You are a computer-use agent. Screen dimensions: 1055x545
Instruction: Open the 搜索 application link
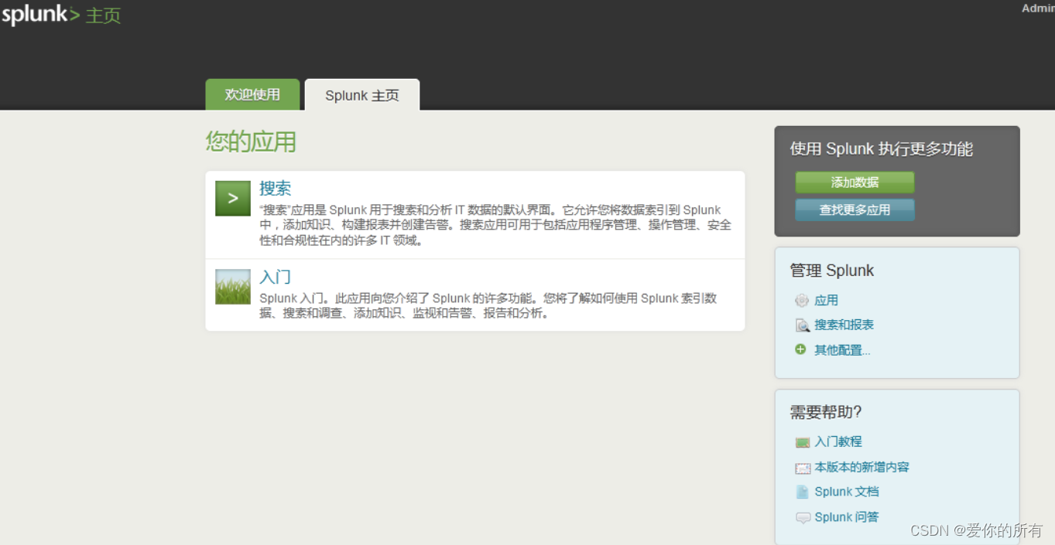276,188
